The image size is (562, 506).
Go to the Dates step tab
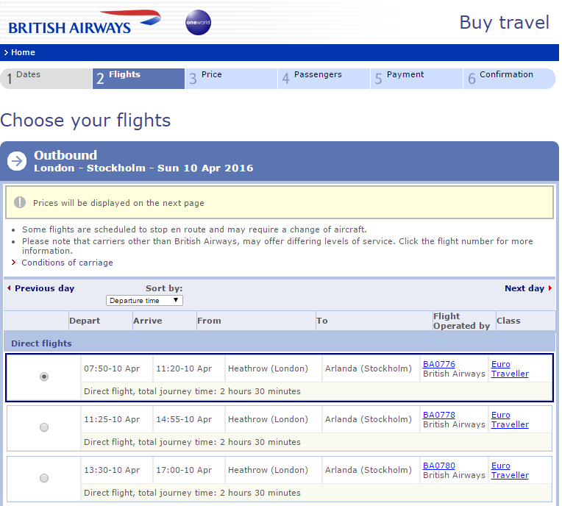tap(46, 78)
